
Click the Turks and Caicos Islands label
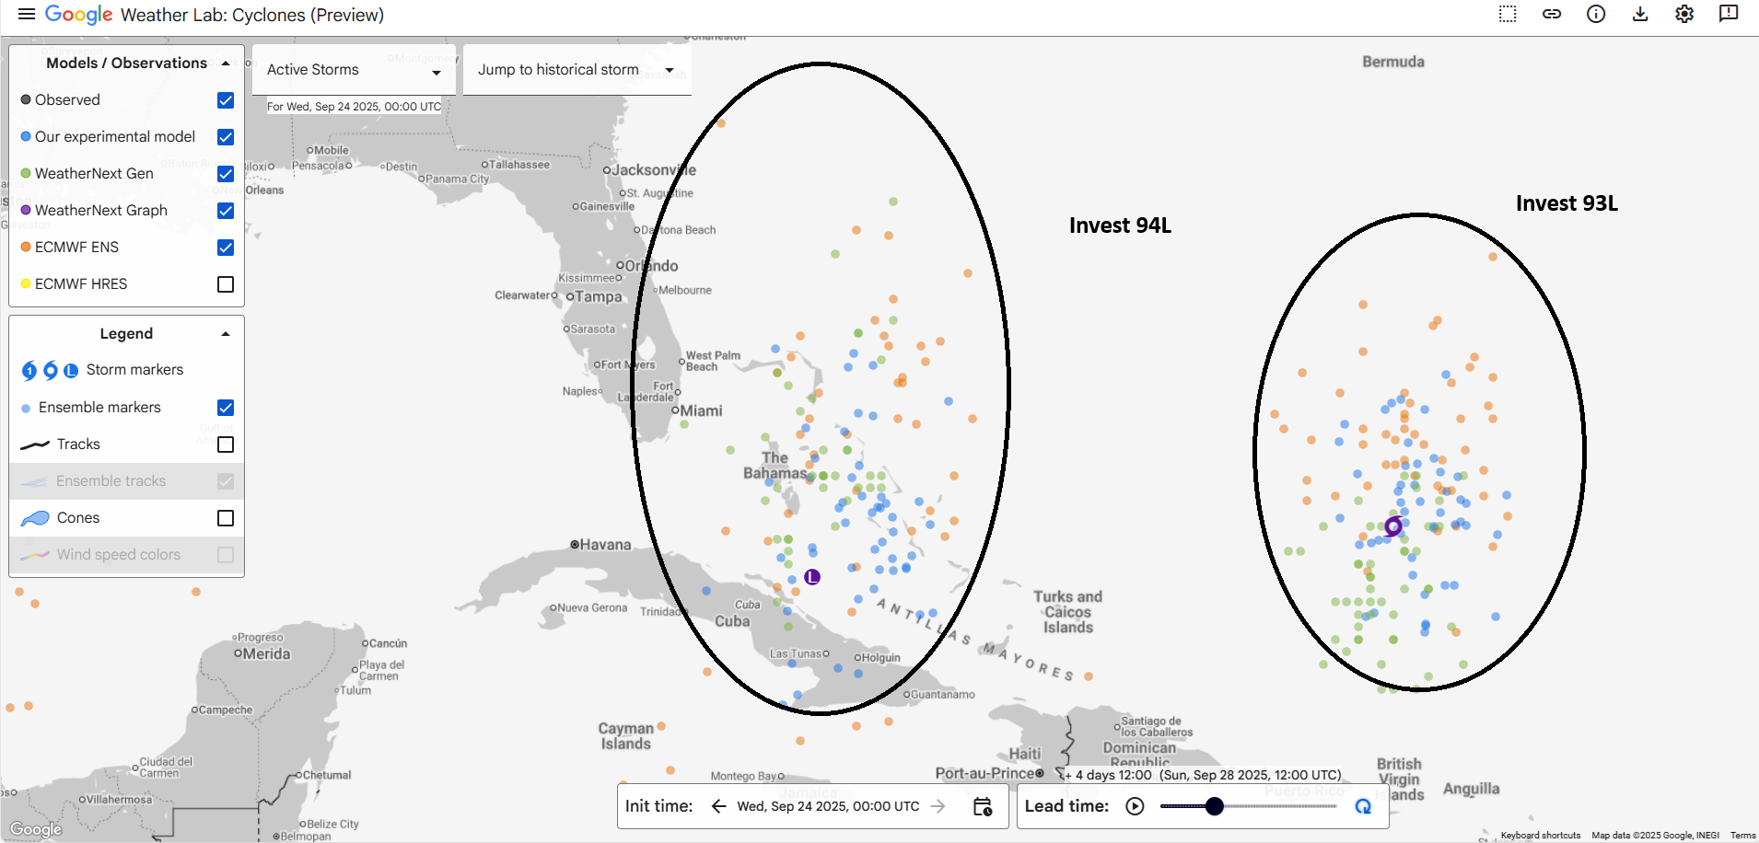1068,612
